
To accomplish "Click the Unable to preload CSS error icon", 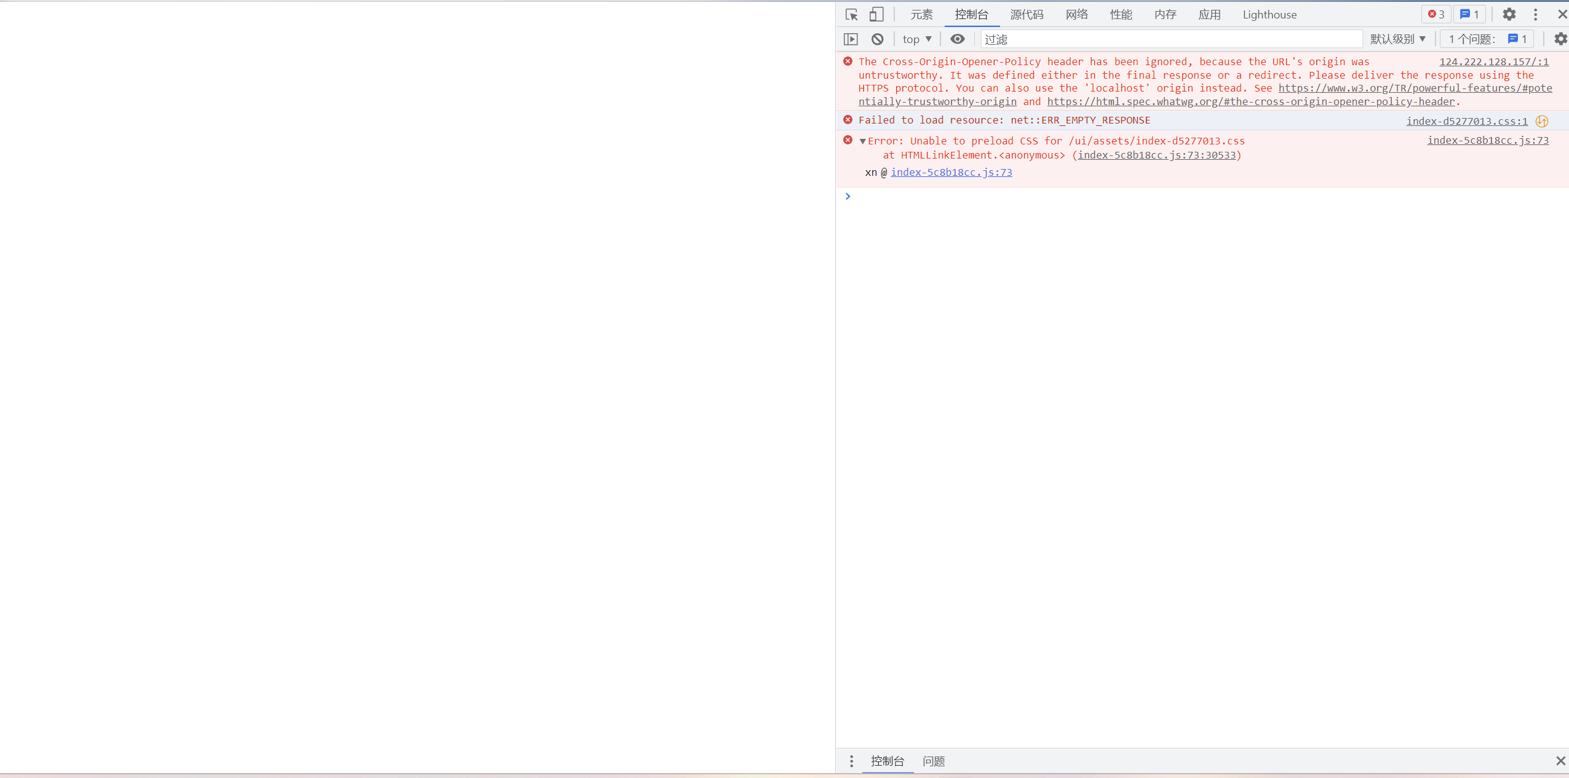I will pyautogui.click(x=848, y=140).
